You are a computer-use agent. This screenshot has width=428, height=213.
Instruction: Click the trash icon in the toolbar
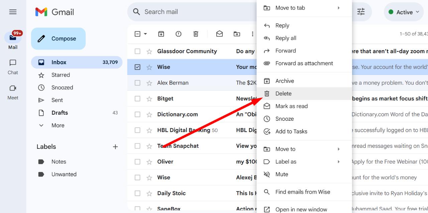coord(196,34)
